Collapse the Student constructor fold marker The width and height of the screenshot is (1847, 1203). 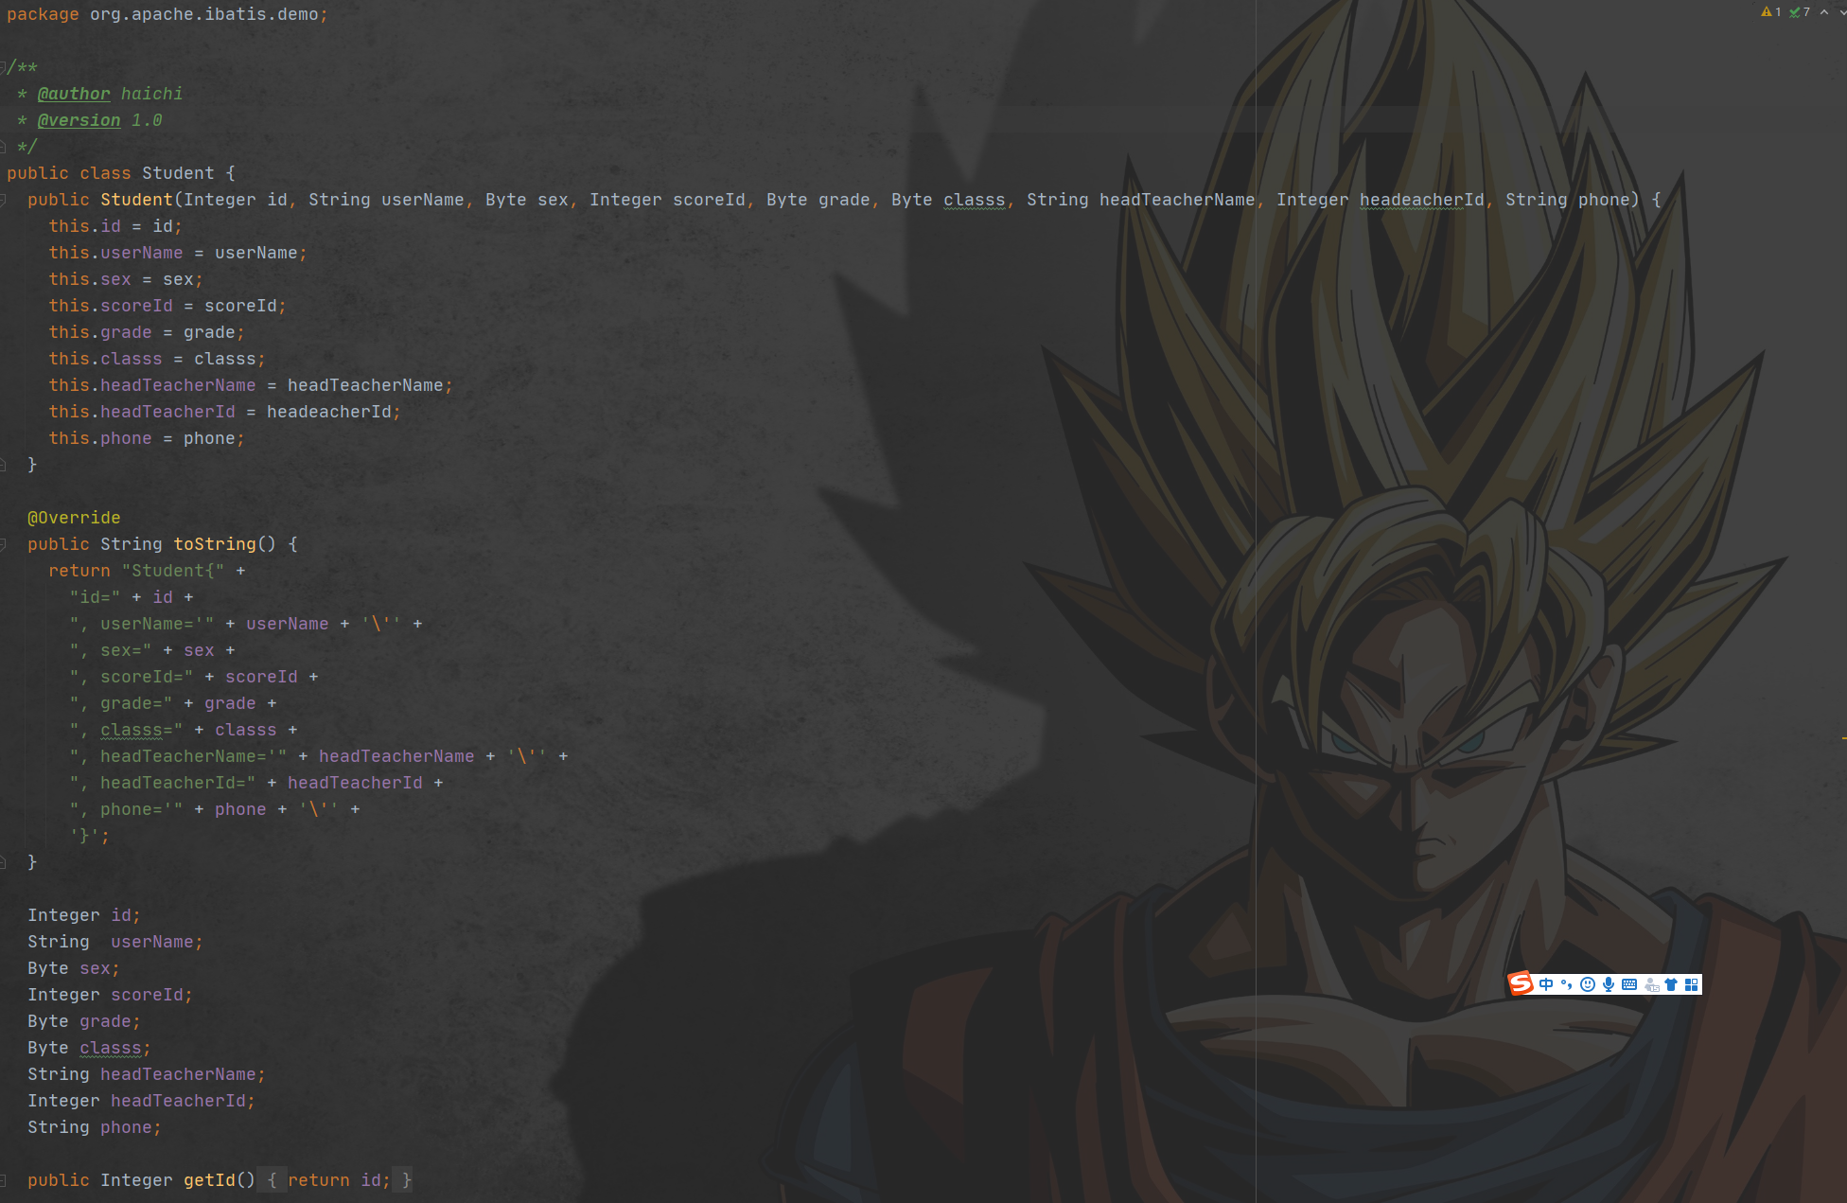pyautogui.click(x=4, y=200)
